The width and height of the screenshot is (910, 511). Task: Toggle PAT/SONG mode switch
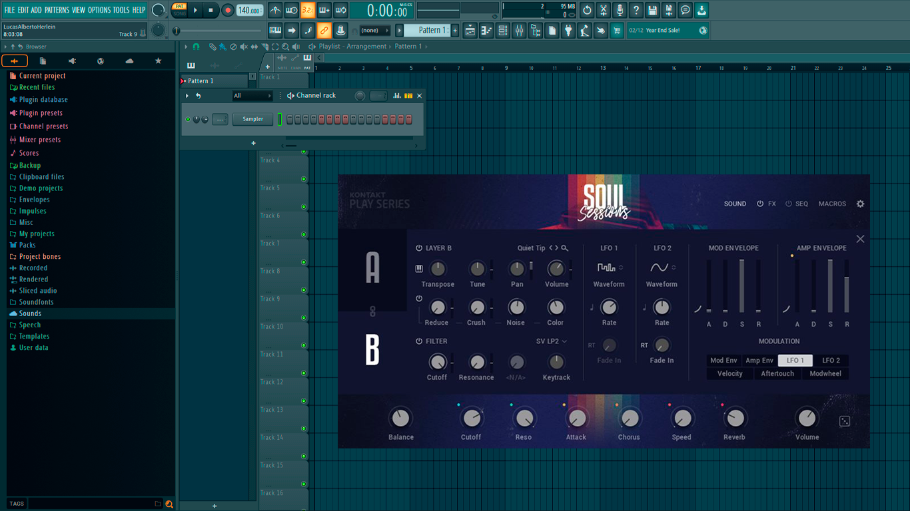point(179,10)
